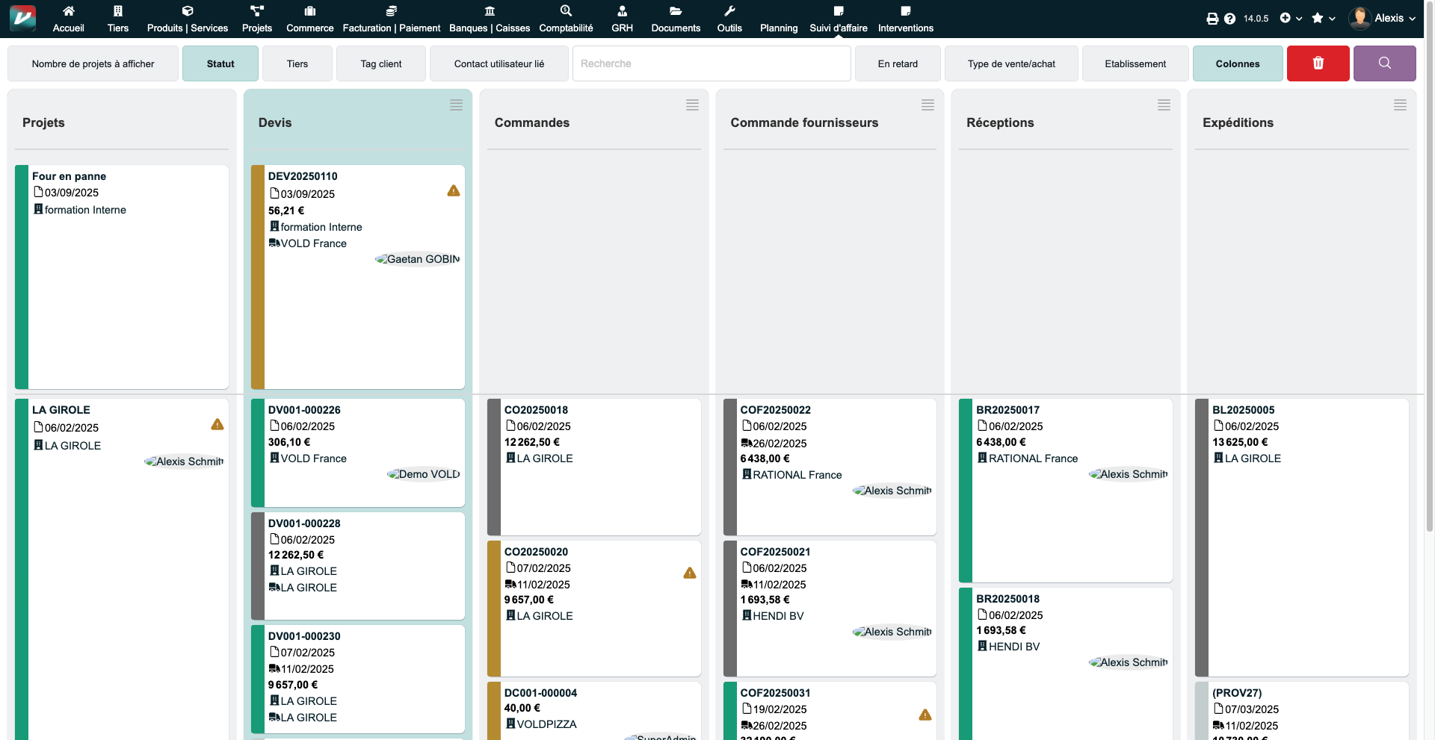Viewport: 1435px width, 740px height.
Task: Click the Type de vente/achat filter button
Action: coord(1011,63)
